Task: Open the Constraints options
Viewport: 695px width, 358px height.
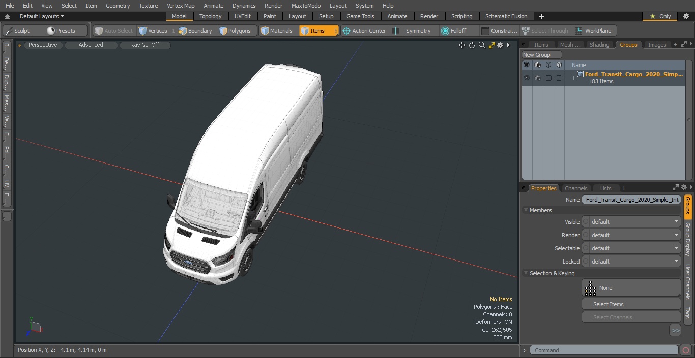Action: click(x=500, y=31)
